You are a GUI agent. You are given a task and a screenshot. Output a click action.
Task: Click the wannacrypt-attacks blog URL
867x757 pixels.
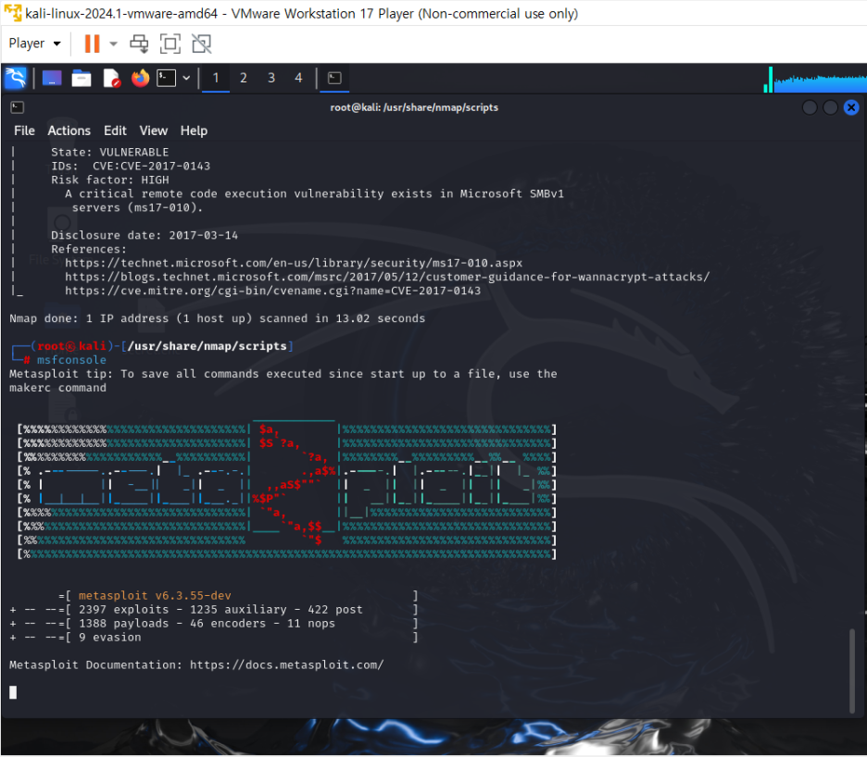(x=387, y=277)
